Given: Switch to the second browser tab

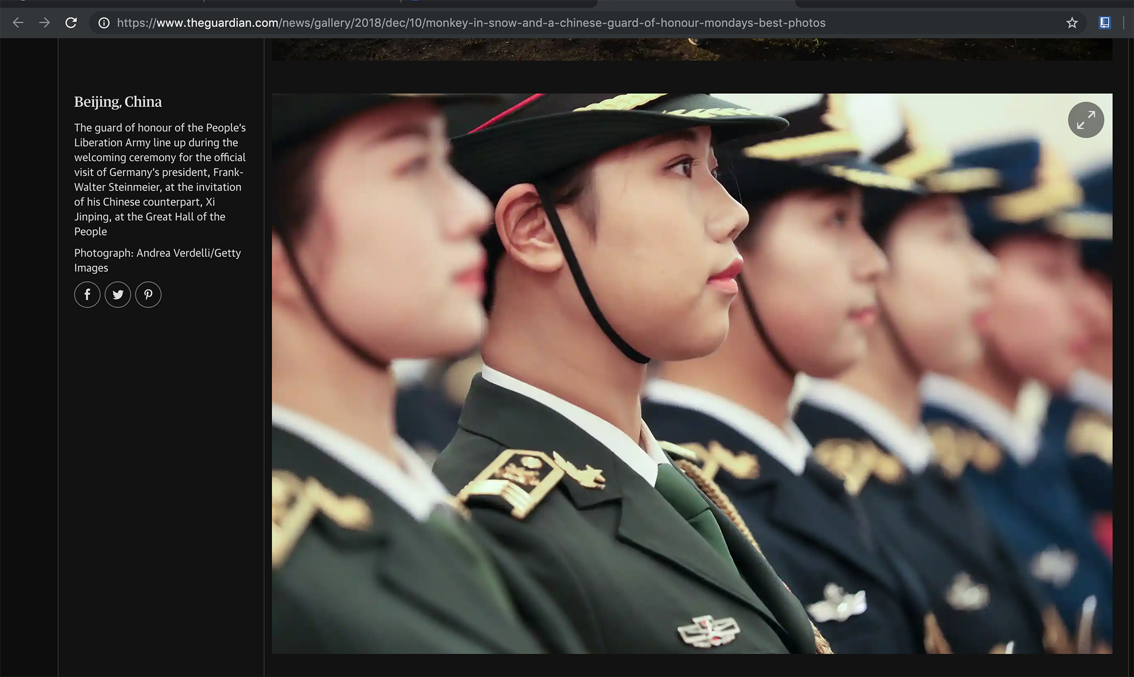Looking at the screenshot, I should [x=302, y=3].
